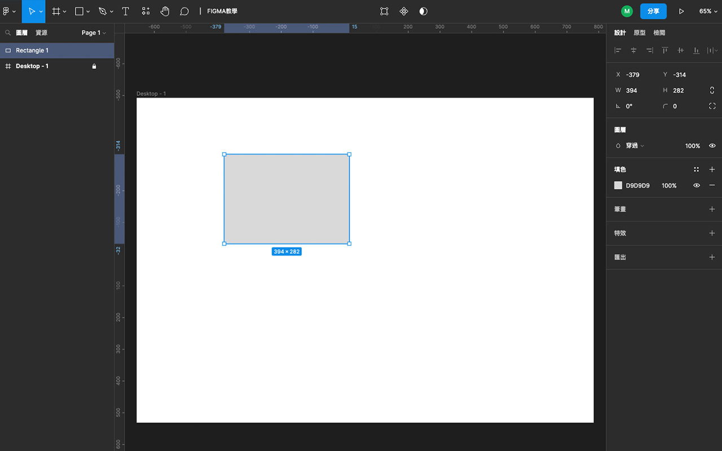Viewport: 722px width, 451px height.
Task: Select the Comment tool
Action: point(184,11)
